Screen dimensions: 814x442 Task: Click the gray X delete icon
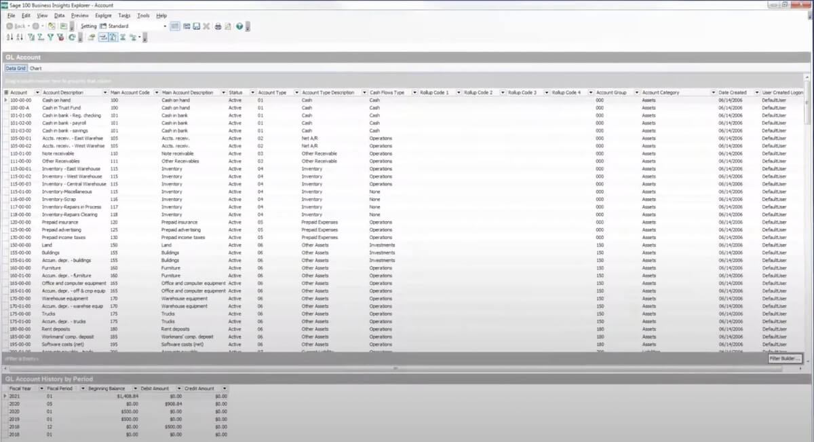click(206, 26)
